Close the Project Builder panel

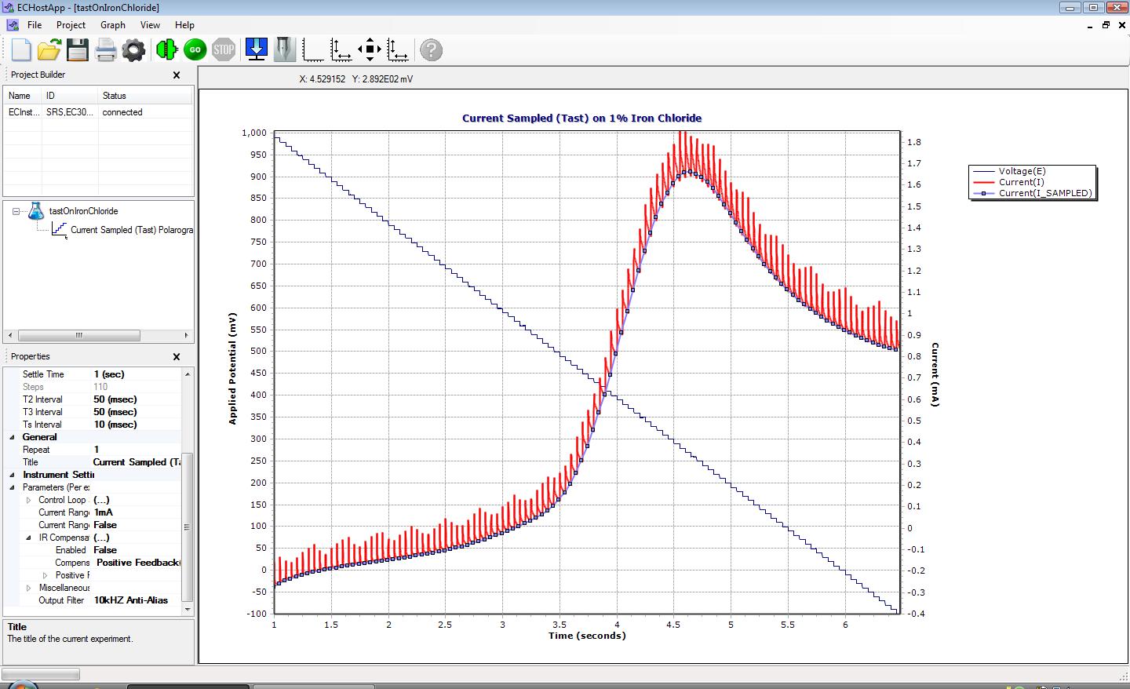coord(177,75)
